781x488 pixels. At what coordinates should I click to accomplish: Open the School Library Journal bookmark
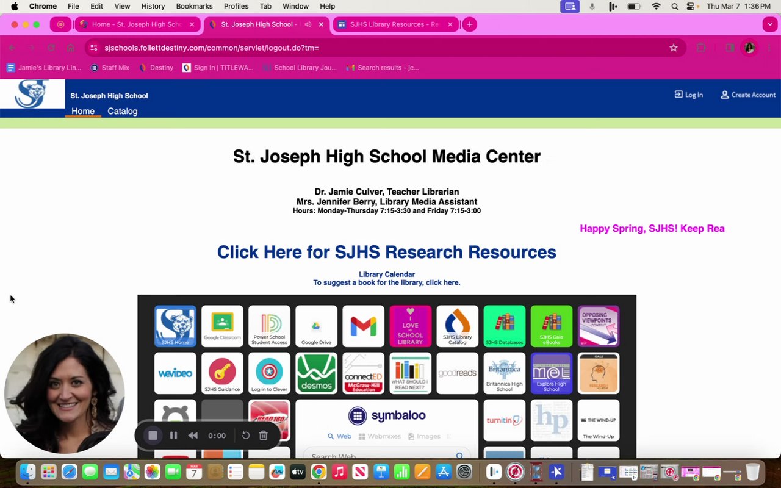click(x=300, y=68)
